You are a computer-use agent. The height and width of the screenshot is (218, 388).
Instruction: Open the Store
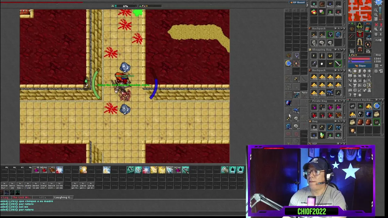point(360,66)
